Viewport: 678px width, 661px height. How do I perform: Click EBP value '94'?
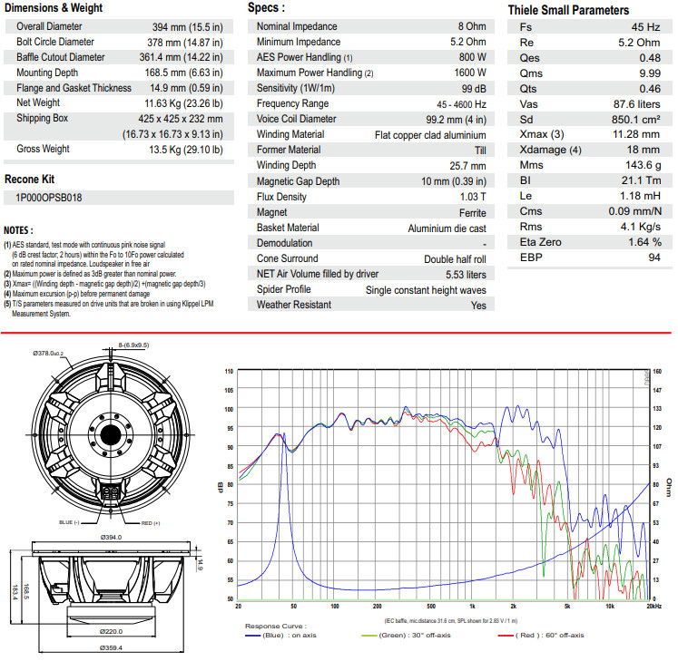point(654,258)
